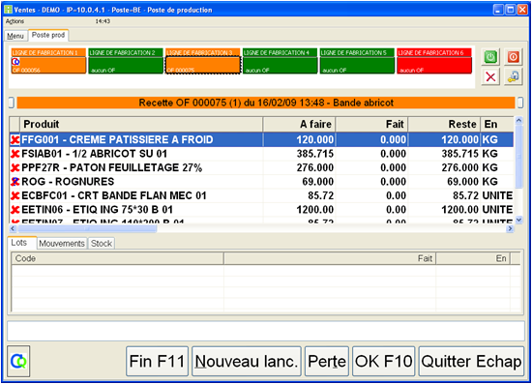Select row PPF27R - PATON FEUILLETAGE 27%

click(x=261, y=168)
